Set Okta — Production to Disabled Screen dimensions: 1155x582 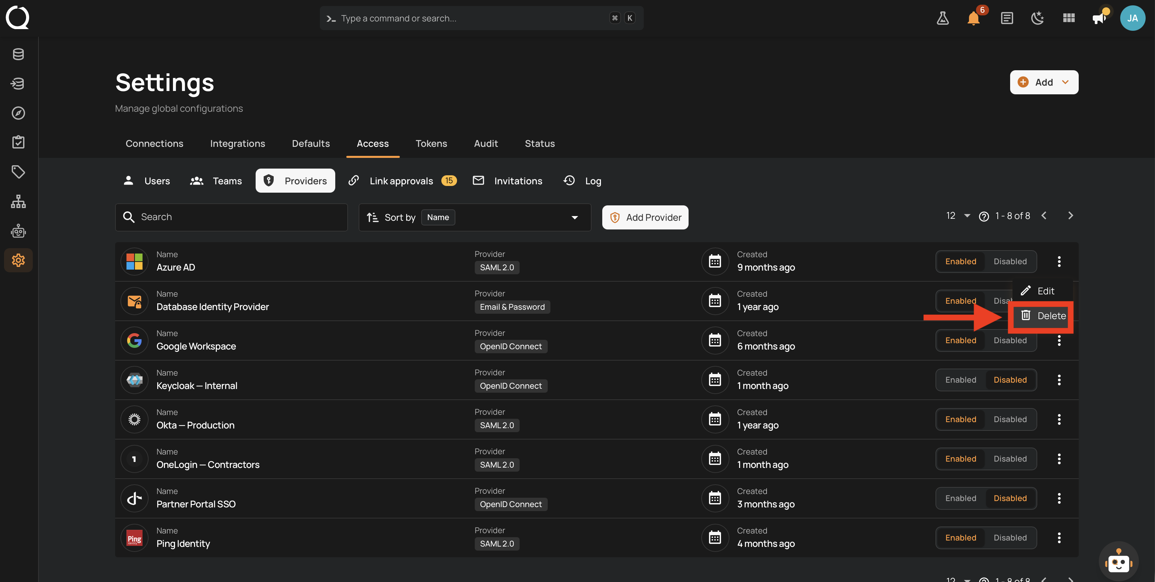[x=1010, y=419]
